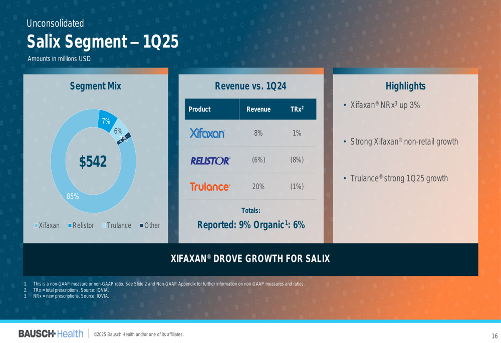Click the Relistor brand logo in the table
Image resolution: width=501 pixels, height=343 pixels.
[x=210, y=161]
